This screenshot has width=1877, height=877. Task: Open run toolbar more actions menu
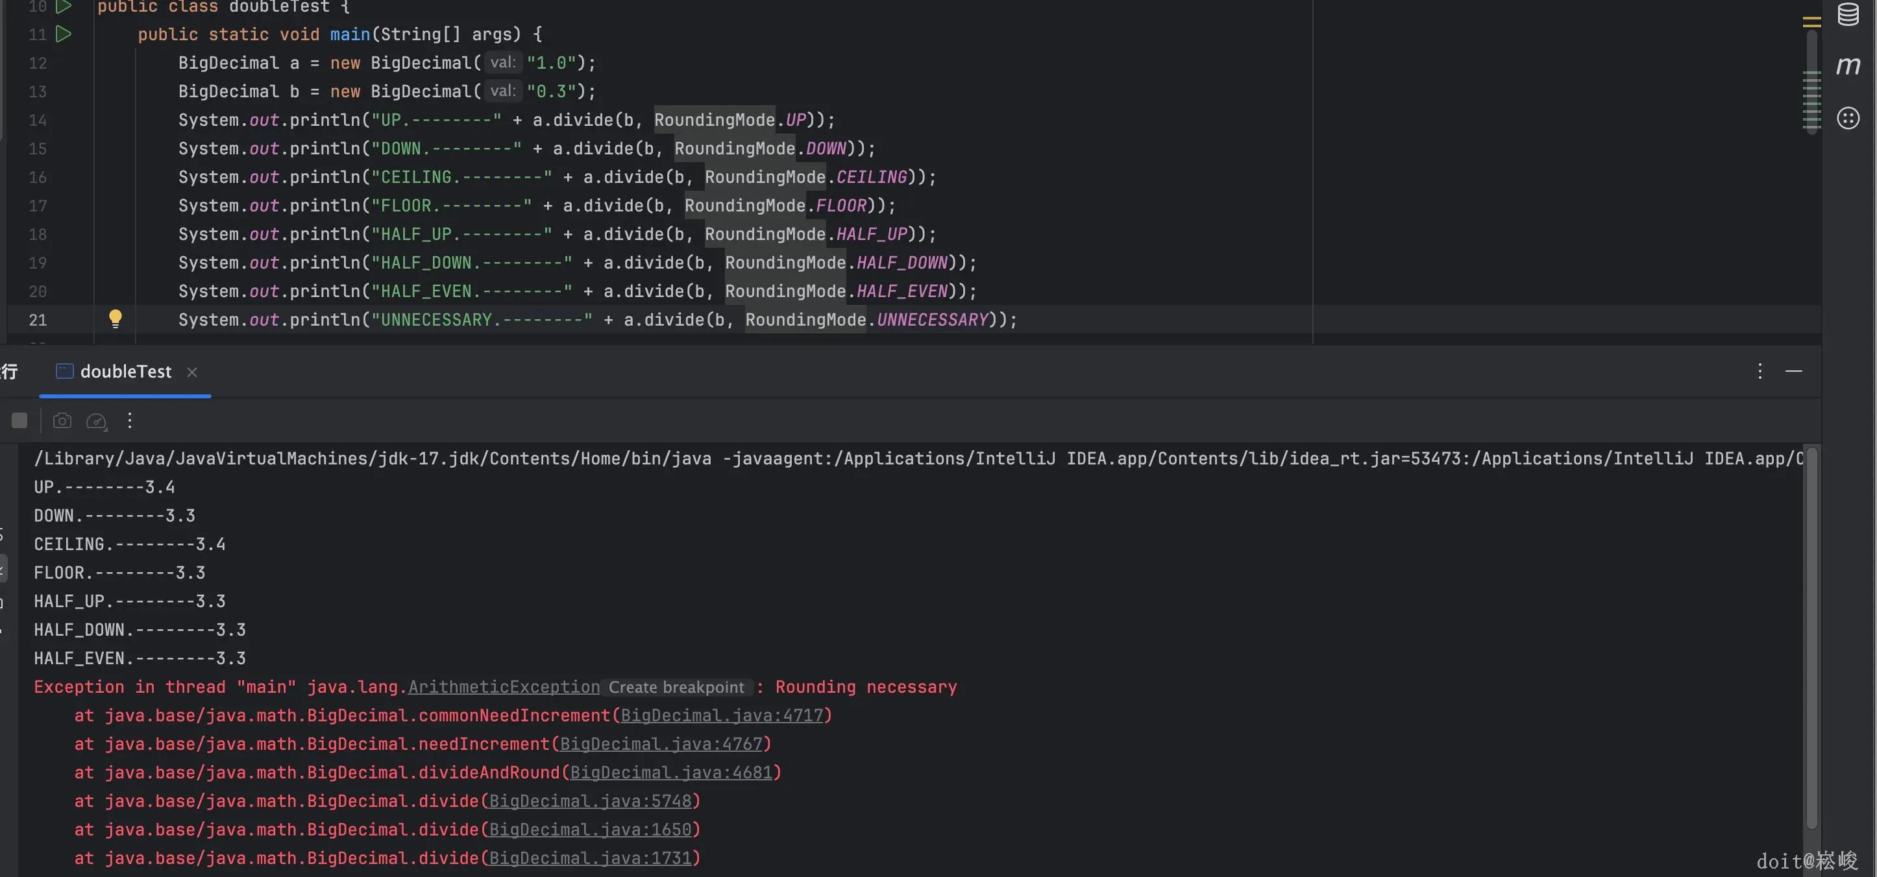tap(130, 420)
